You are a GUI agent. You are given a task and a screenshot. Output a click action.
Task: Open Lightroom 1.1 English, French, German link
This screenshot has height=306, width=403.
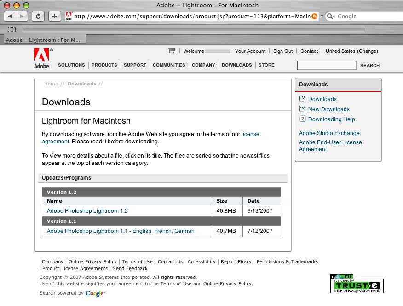121,231
